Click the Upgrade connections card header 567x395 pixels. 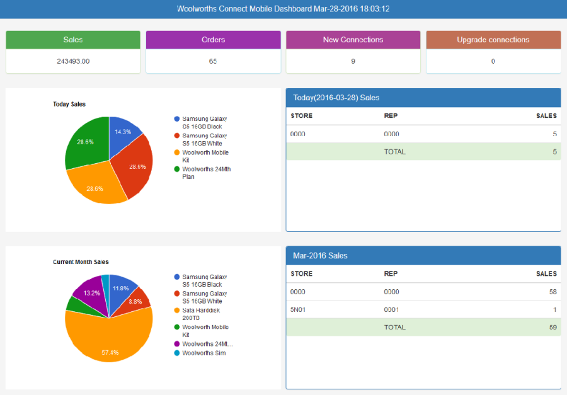coord(493,40)
